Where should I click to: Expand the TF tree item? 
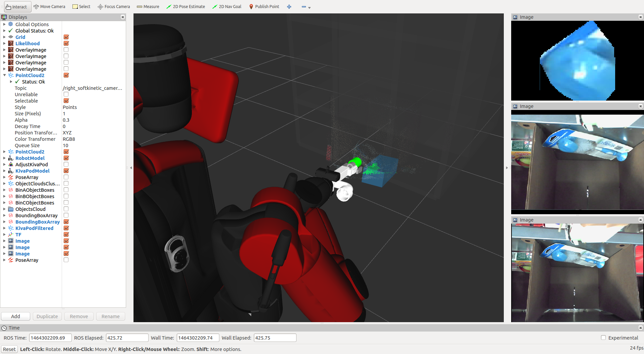4,234
